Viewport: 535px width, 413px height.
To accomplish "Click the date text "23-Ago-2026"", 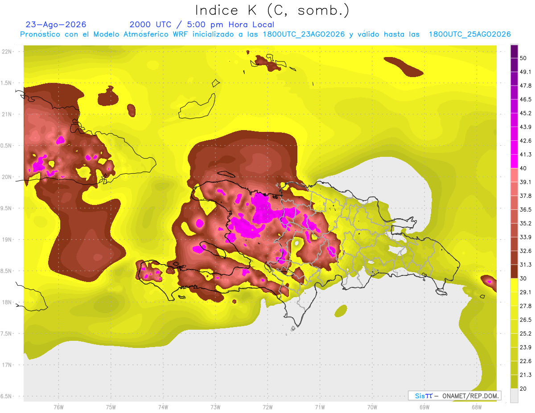I will (56, 25).
